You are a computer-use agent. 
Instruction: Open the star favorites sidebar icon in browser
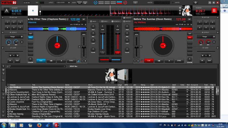tap(3, 66)
